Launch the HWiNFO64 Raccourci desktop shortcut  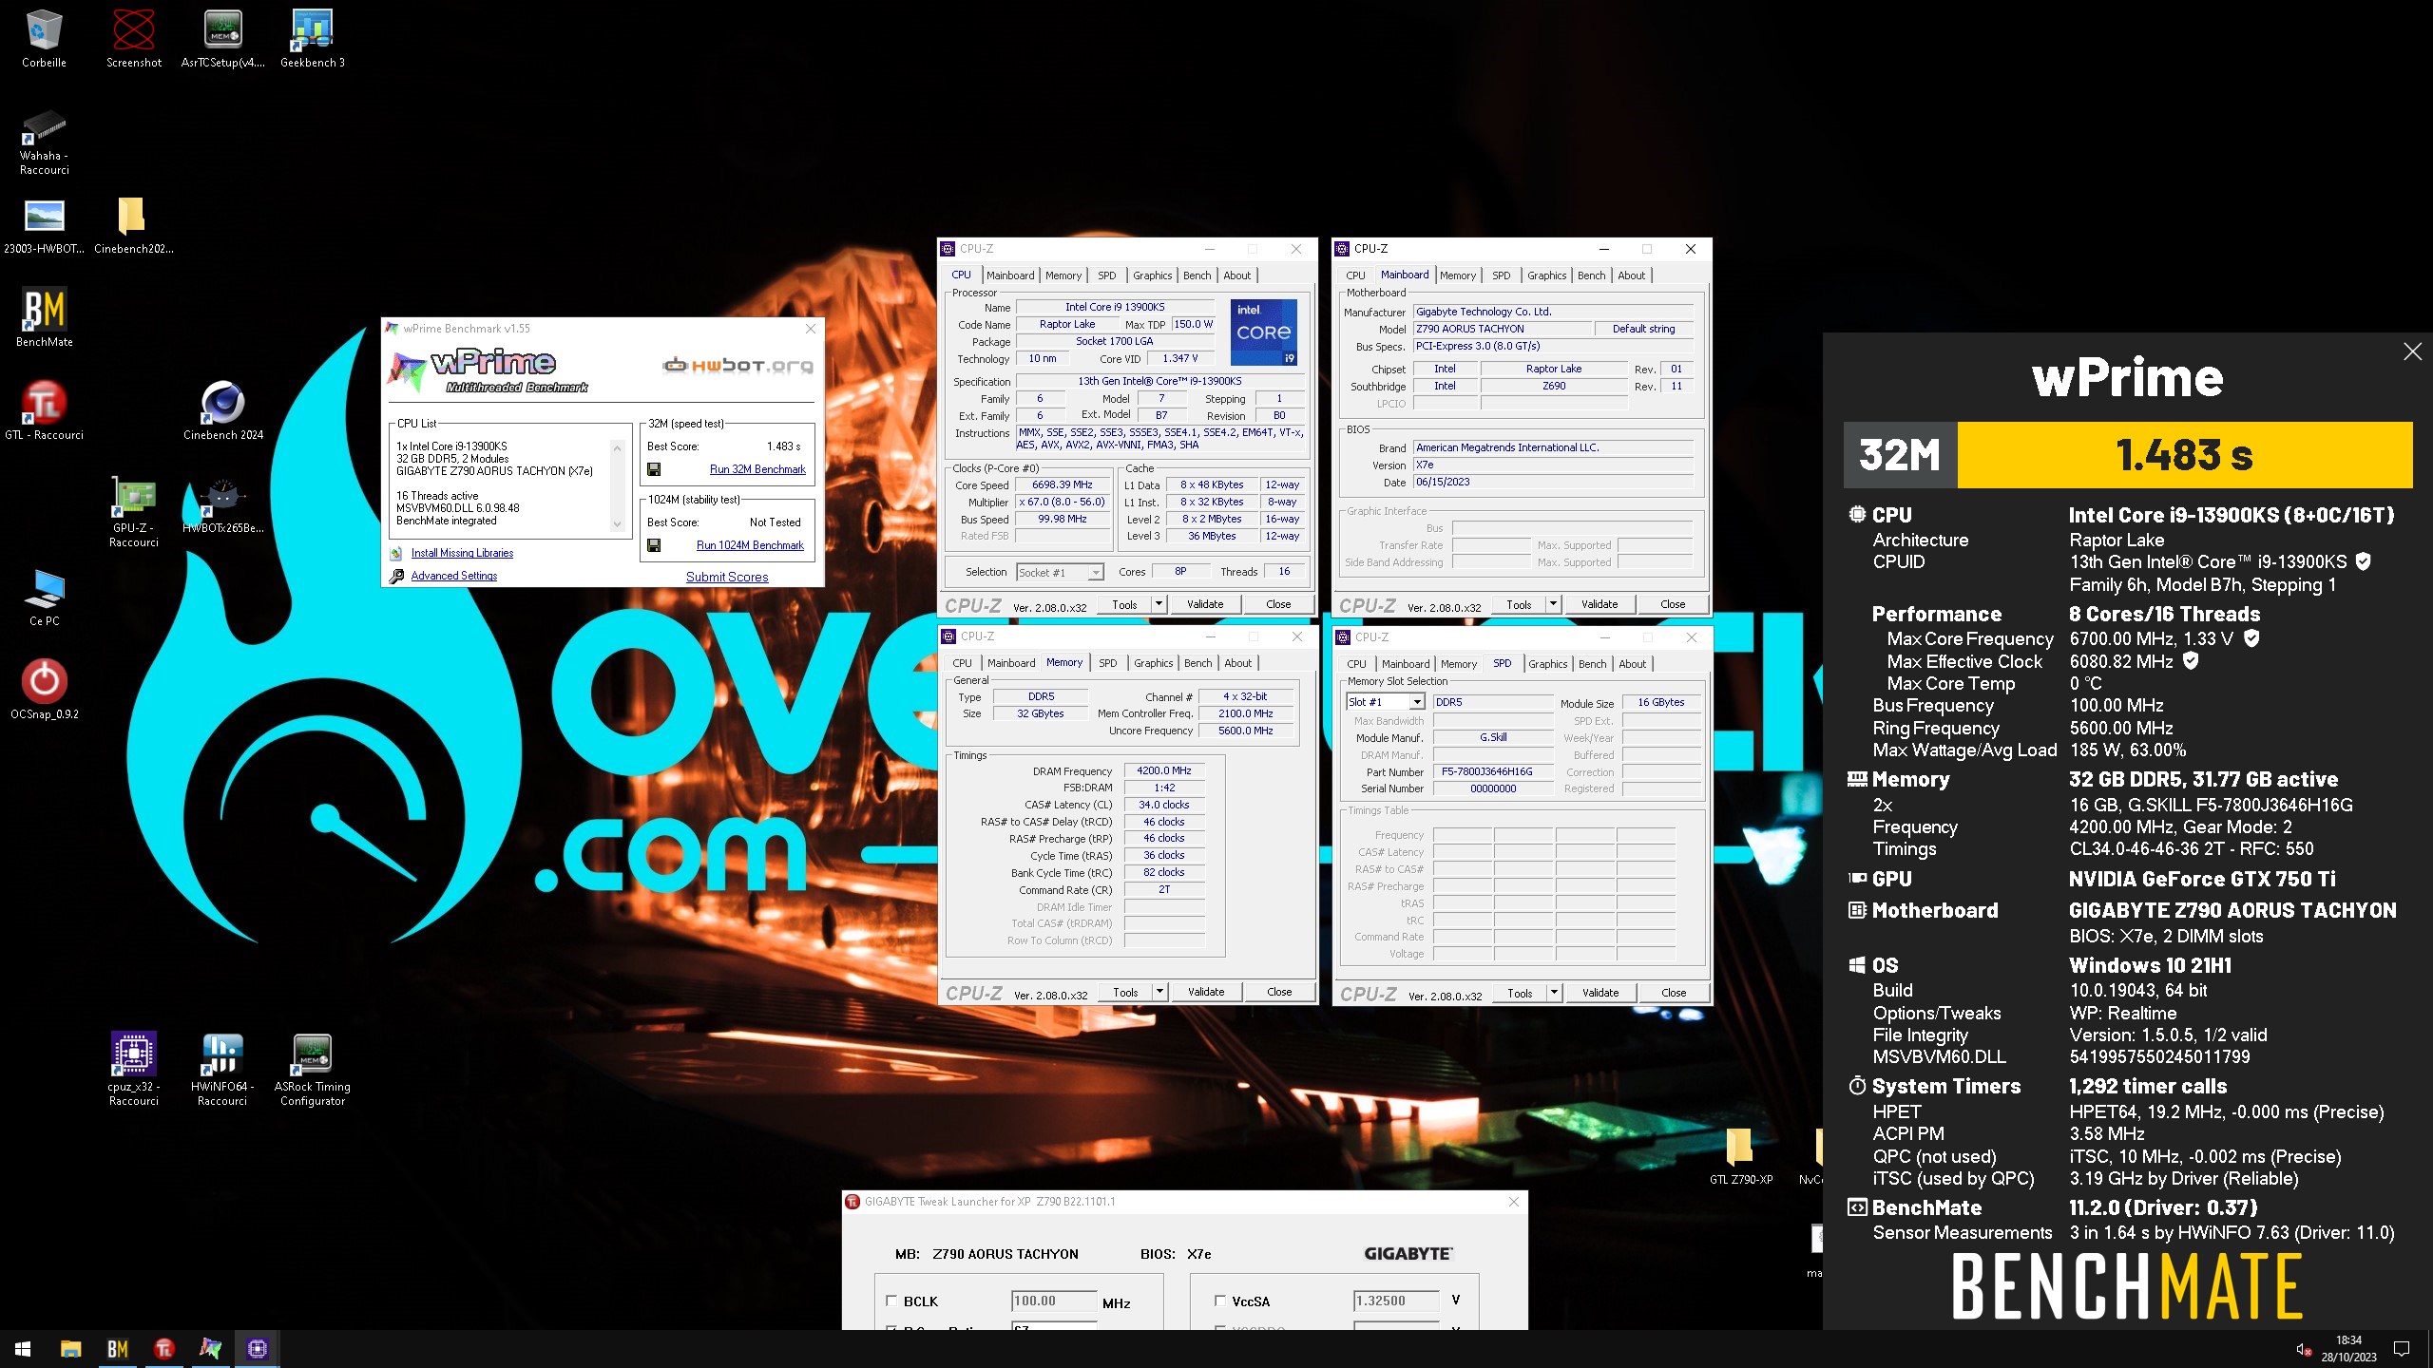tap(223, 1068)
